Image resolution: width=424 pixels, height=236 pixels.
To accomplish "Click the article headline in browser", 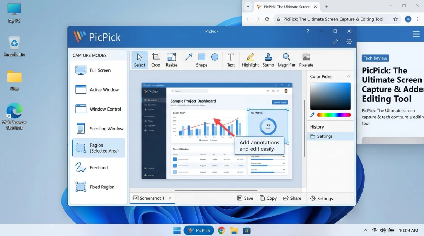I will (x=393, y=85).
